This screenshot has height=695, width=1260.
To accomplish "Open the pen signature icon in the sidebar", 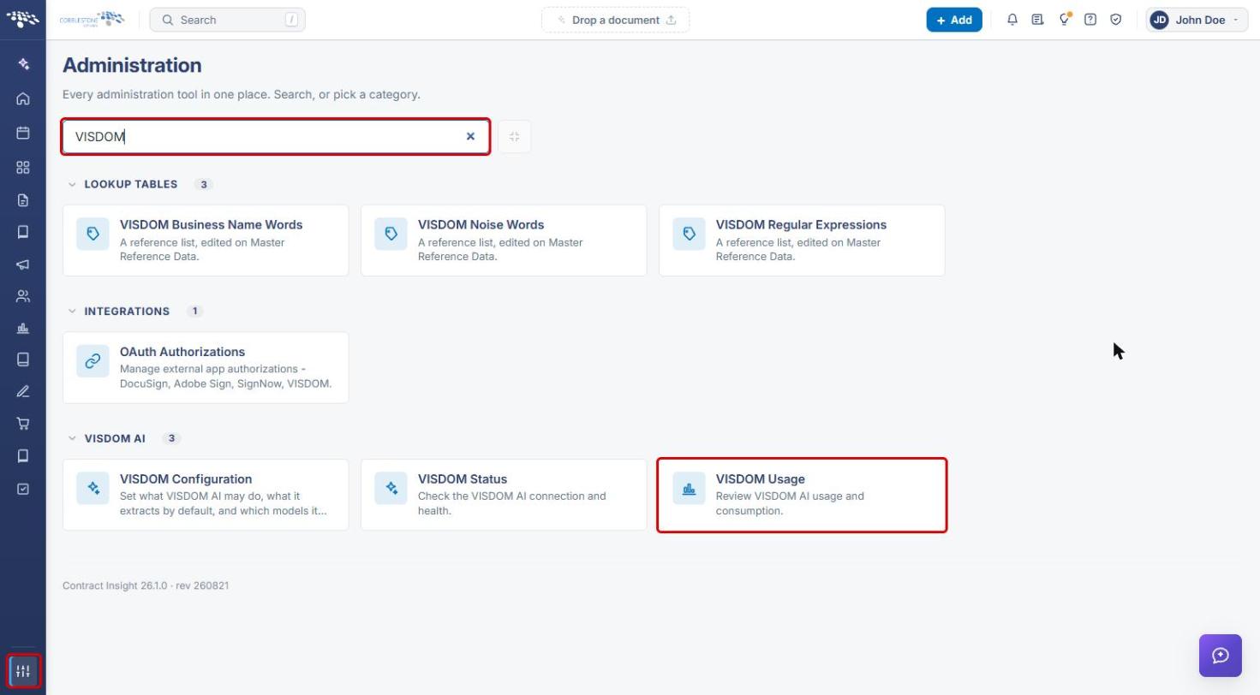I will [x=23, y=391].
